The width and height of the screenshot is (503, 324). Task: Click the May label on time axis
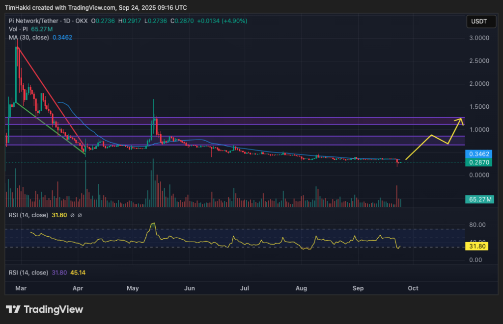tap(134, 288)
